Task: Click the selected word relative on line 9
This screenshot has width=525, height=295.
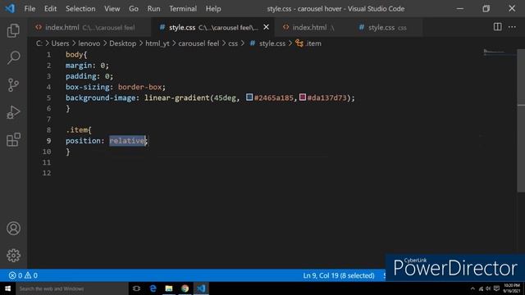Action: click(127, 141)
